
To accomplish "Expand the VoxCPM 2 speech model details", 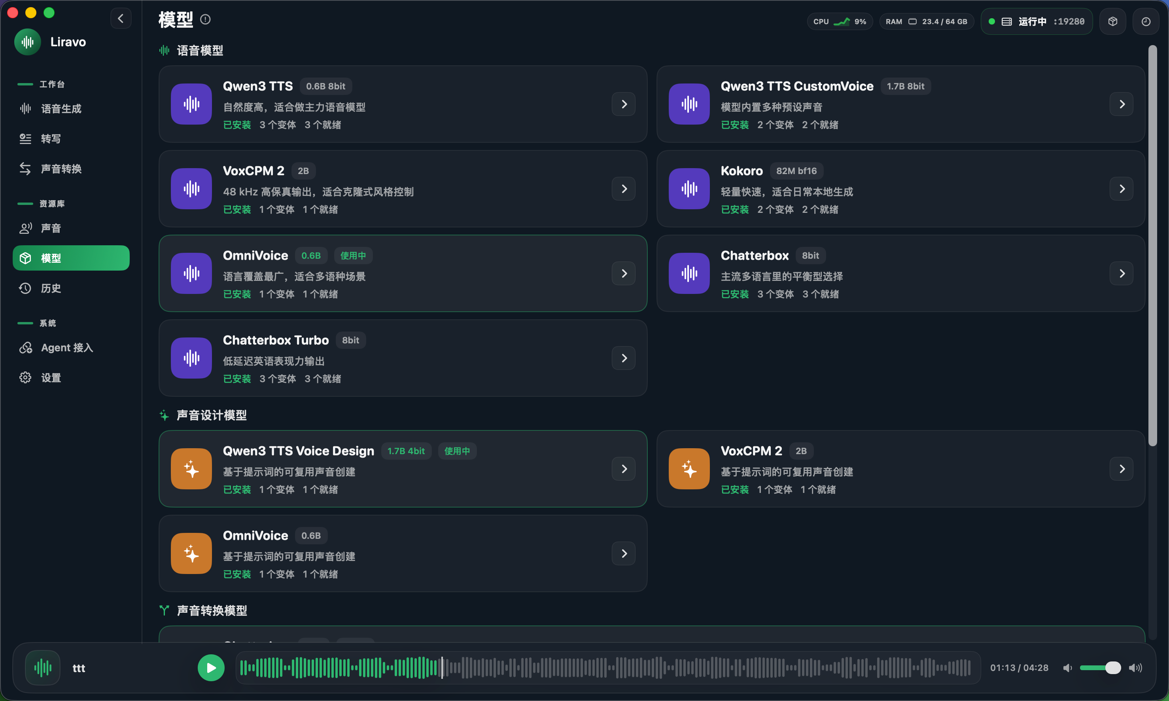I will [624, 188].
